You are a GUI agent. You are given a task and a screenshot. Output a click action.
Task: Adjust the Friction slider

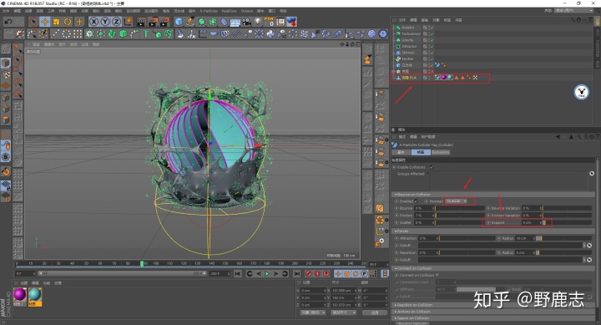pos(460,216)
